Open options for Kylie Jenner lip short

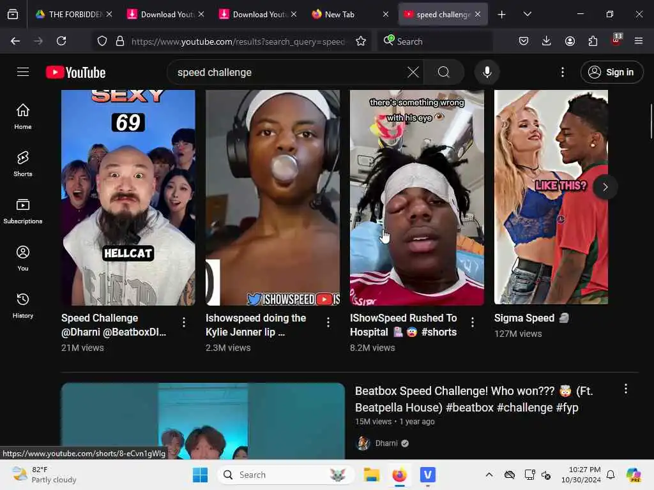(328, 322)
